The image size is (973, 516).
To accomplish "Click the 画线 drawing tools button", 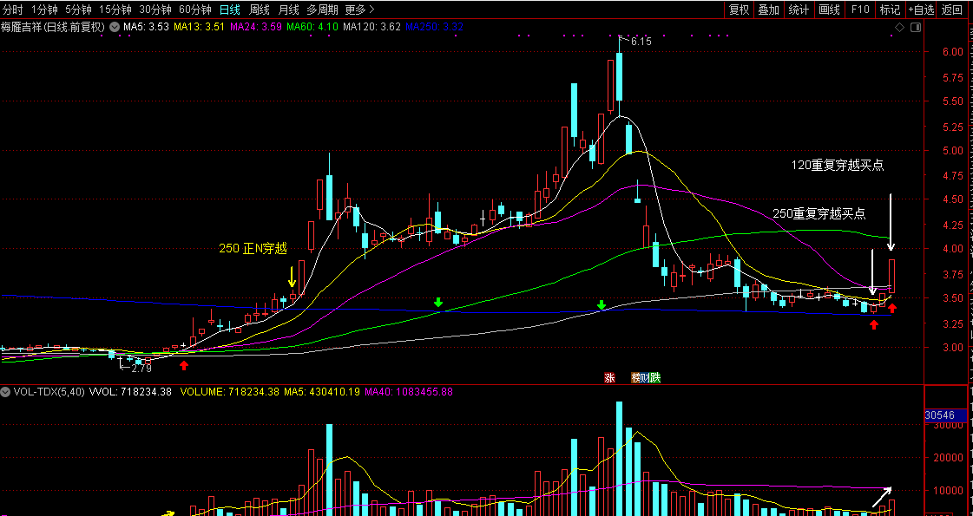I will [830, 10].
